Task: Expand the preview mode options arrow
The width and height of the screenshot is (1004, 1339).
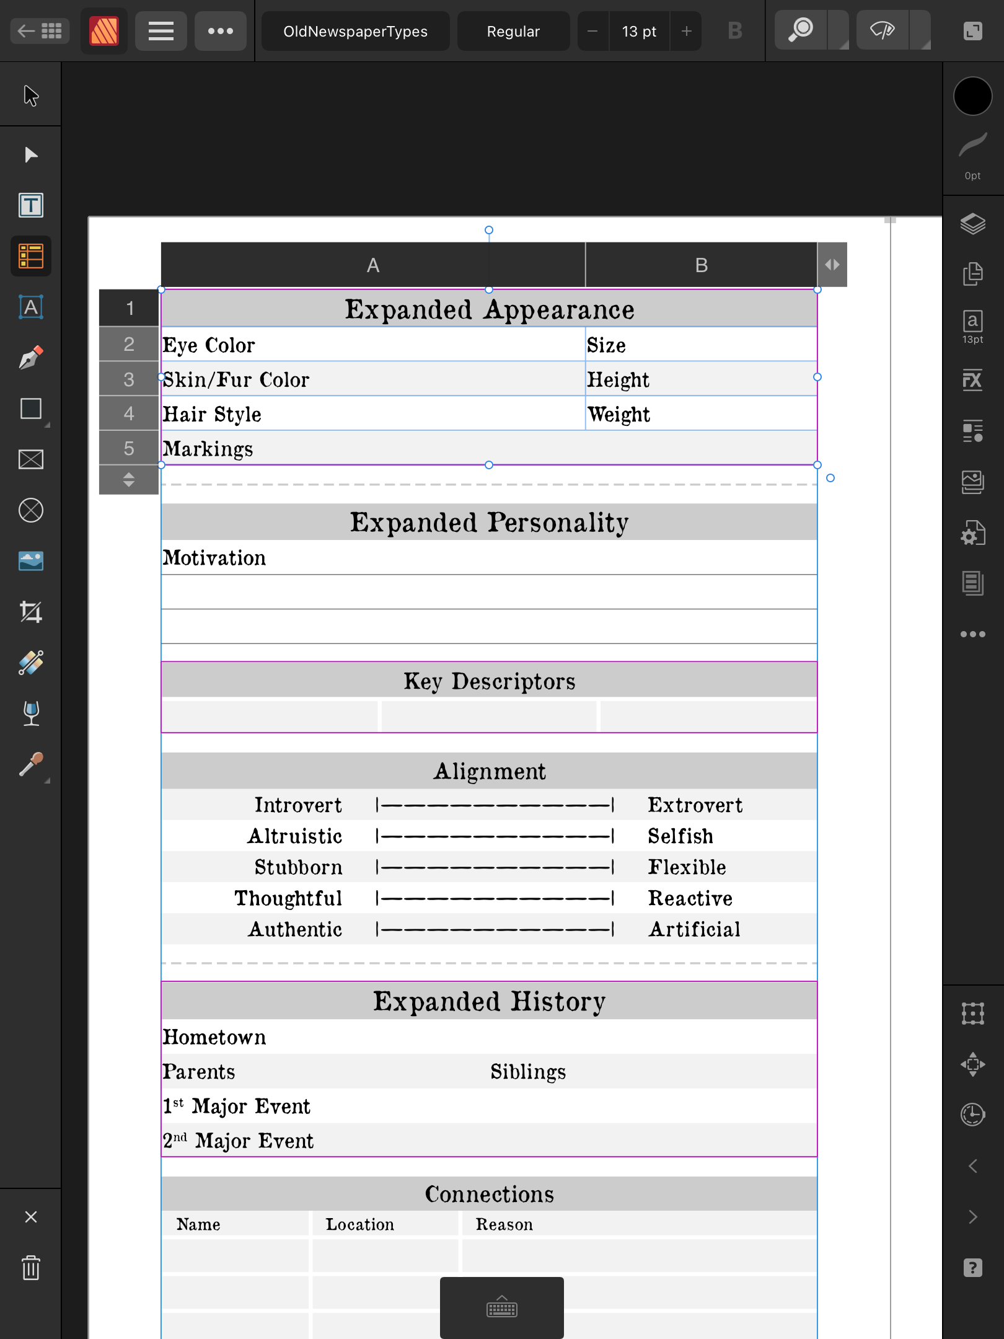Action: click(920, 30)
